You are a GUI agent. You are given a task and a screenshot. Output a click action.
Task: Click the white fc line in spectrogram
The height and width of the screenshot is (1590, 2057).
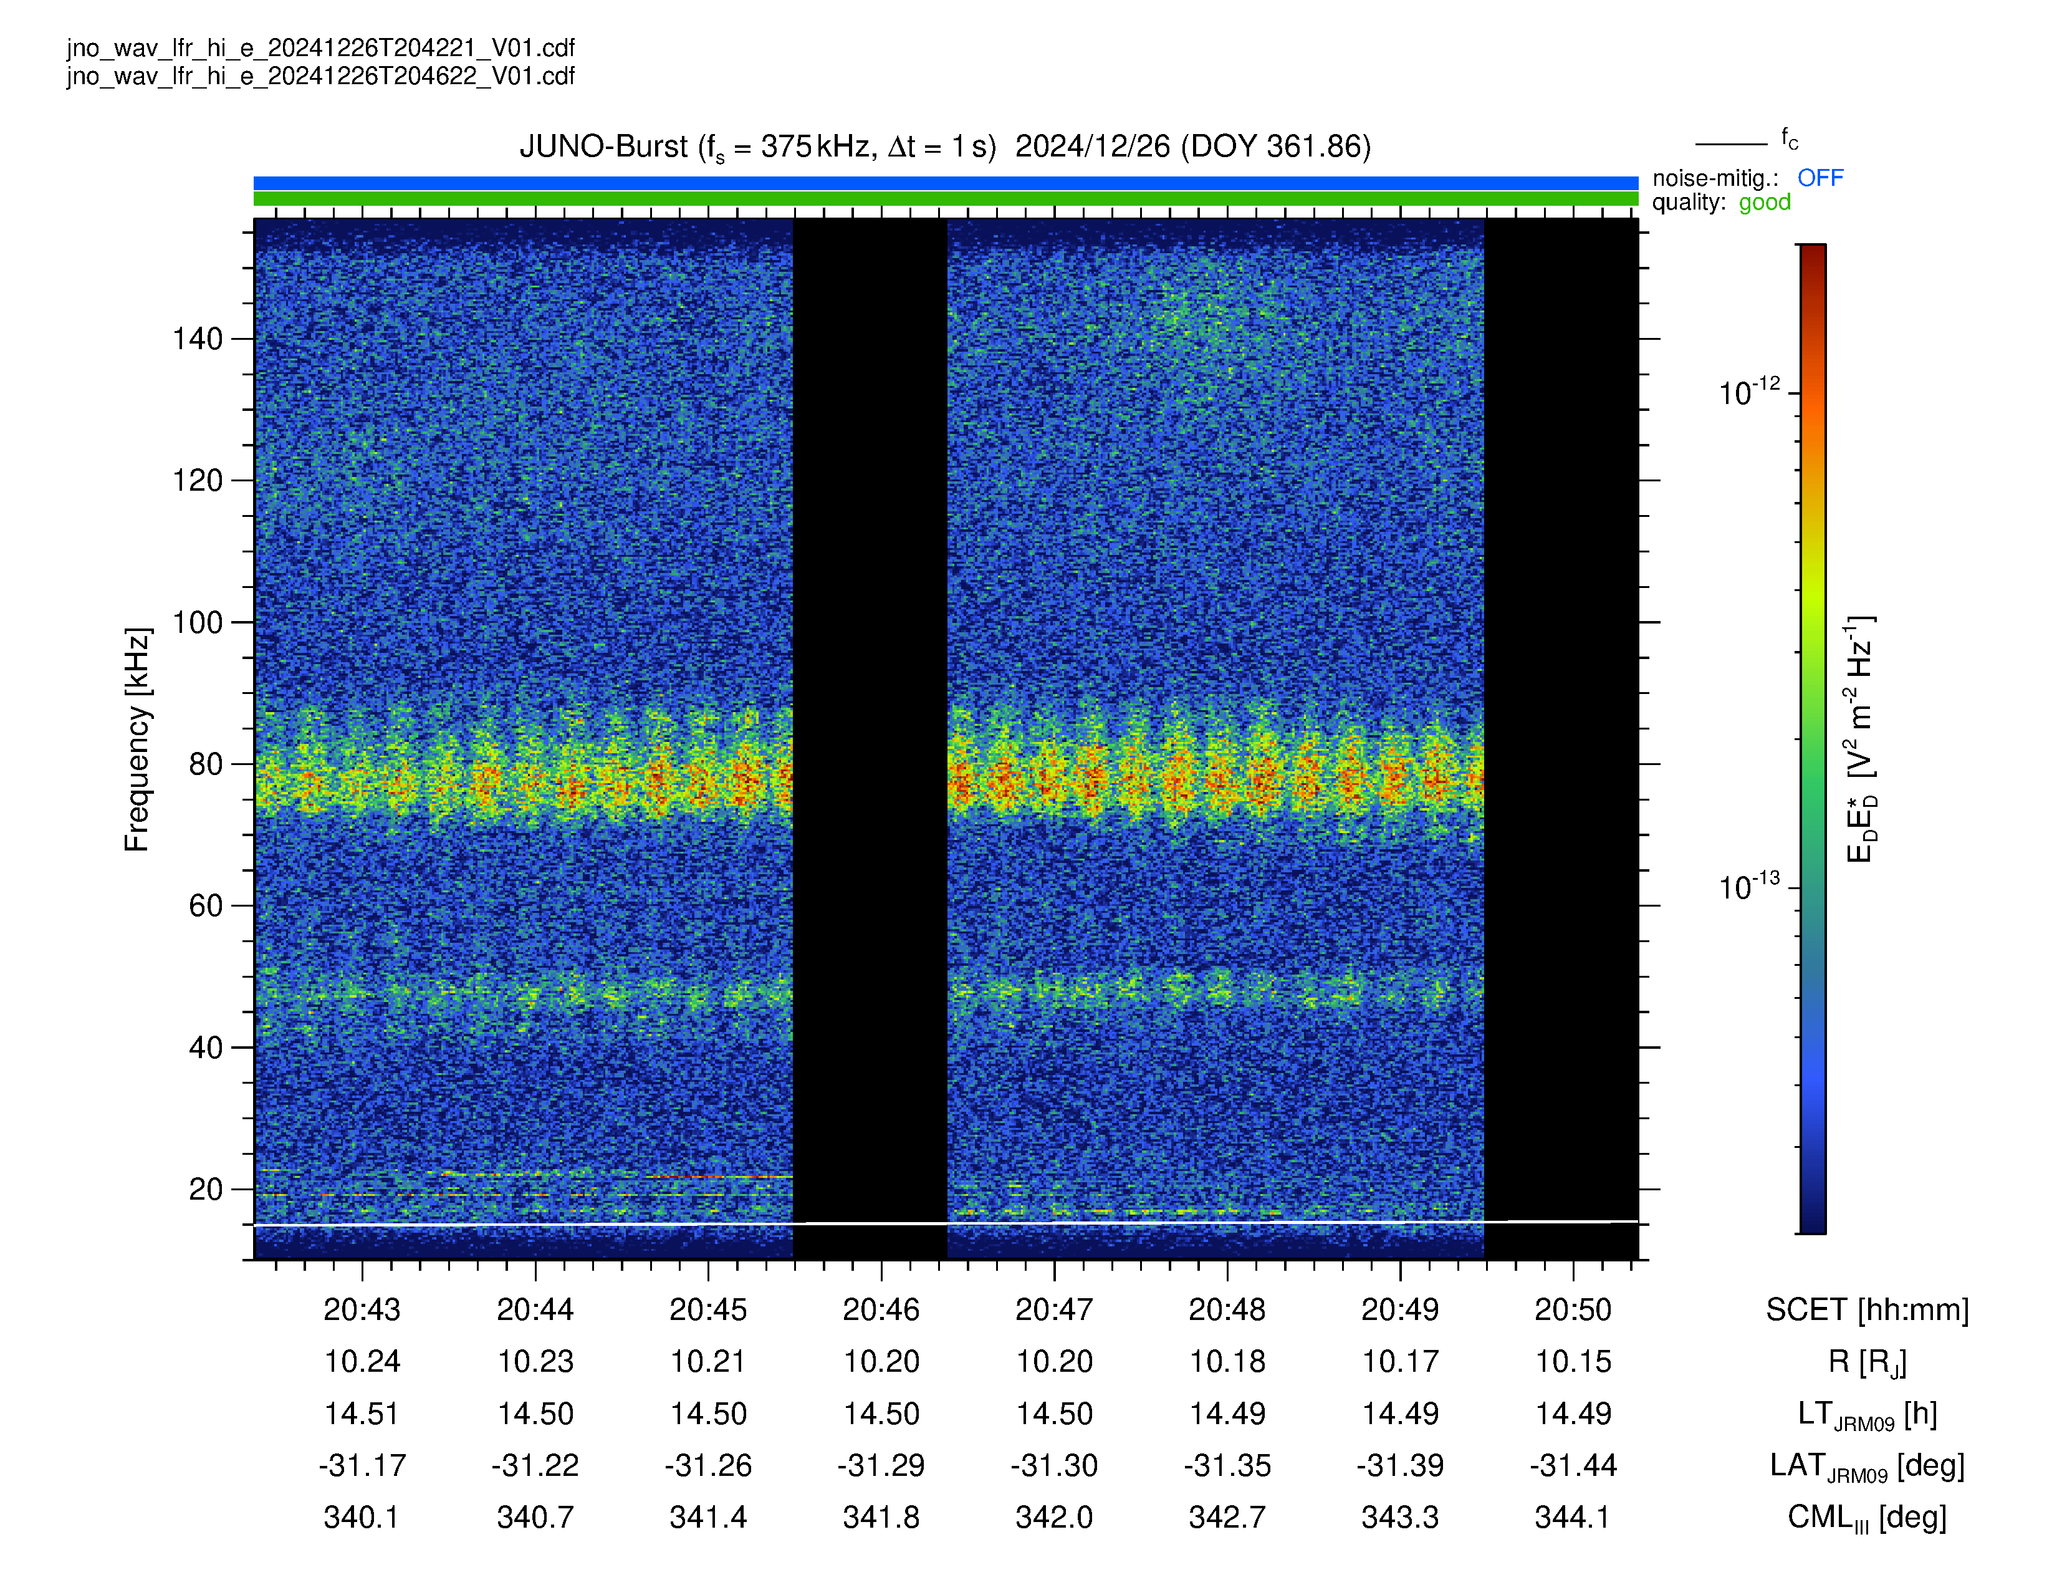click(x=946, y=1223)
